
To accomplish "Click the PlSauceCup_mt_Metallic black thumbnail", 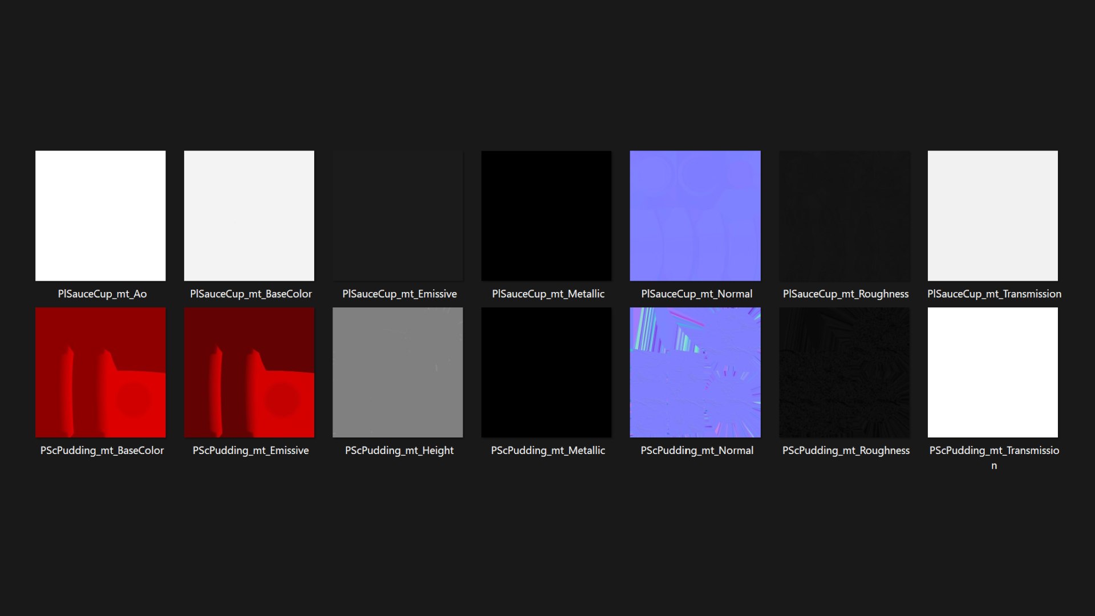I will pos(546,216).
